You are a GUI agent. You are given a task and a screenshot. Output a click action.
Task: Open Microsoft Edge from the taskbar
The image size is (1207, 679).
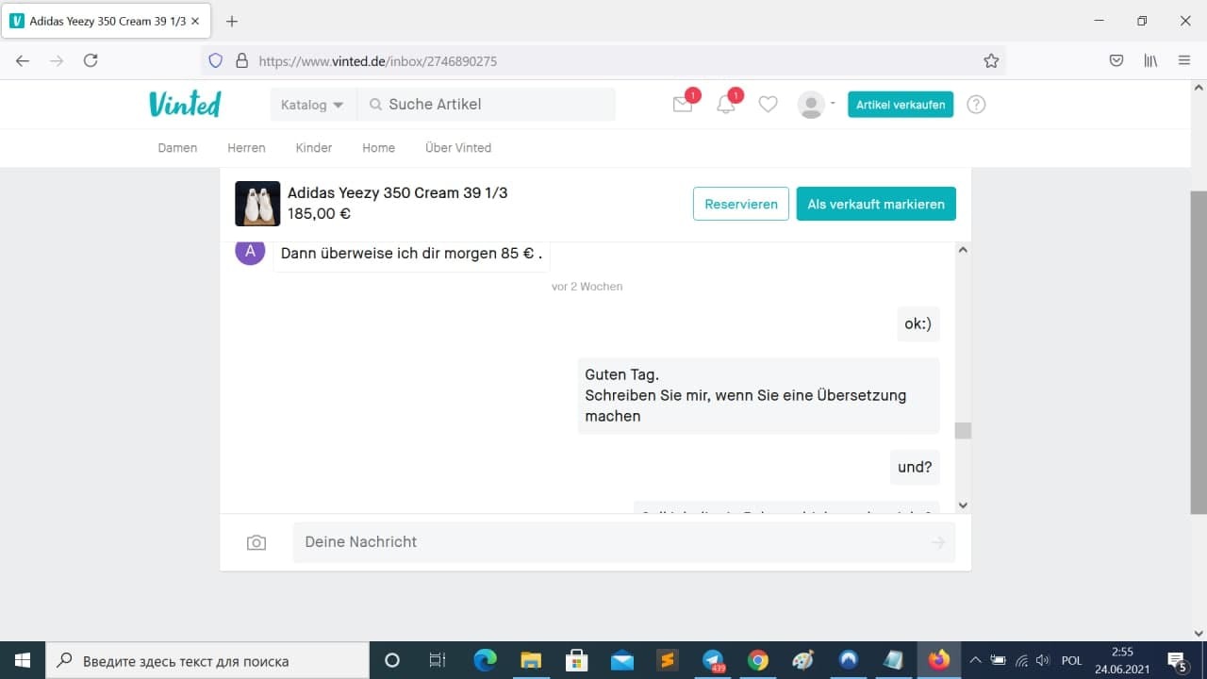[485, 660]
